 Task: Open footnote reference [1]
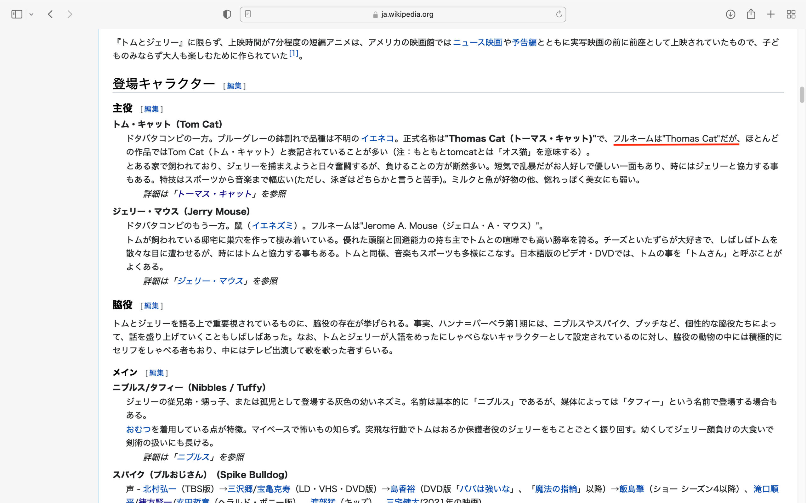[x=293, y=53]
